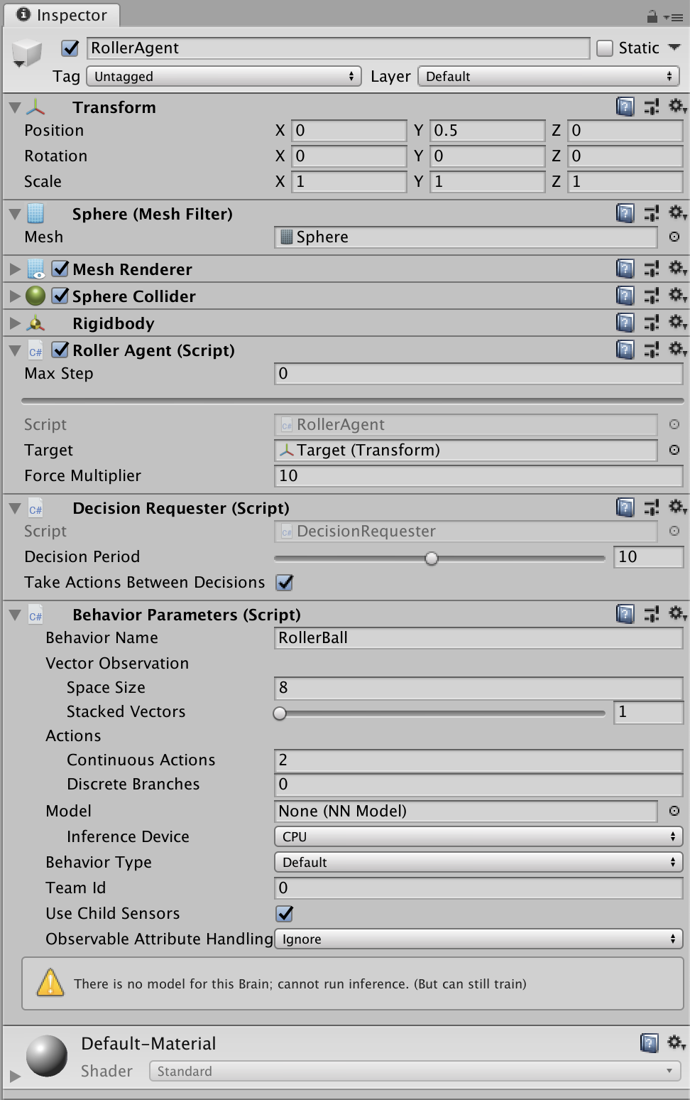690x1100 pixels.
Task: Open the Rigidbody settings gear menu
Action: tap(677, 323)
